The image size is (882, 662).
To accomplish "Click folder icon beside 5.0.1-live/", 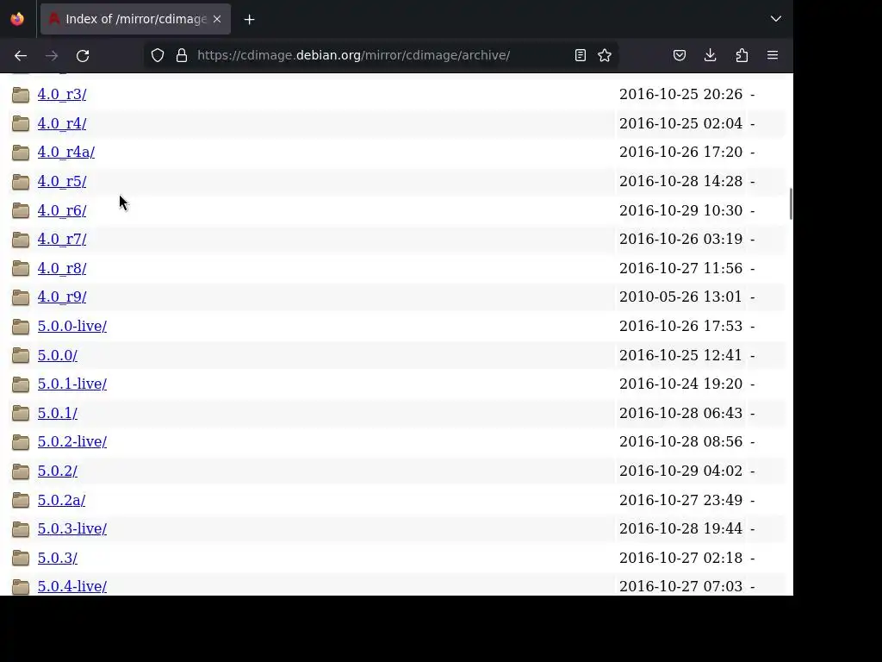I will (21, 384).
